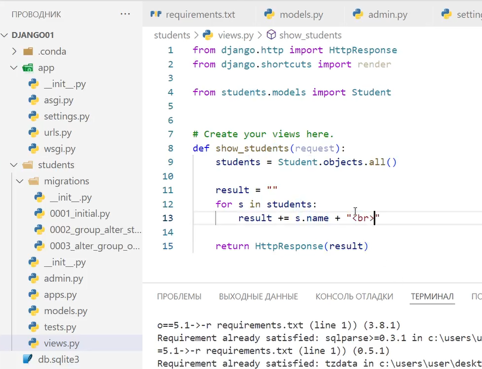Click the Python icon next to asgi.py

point(34,100)
